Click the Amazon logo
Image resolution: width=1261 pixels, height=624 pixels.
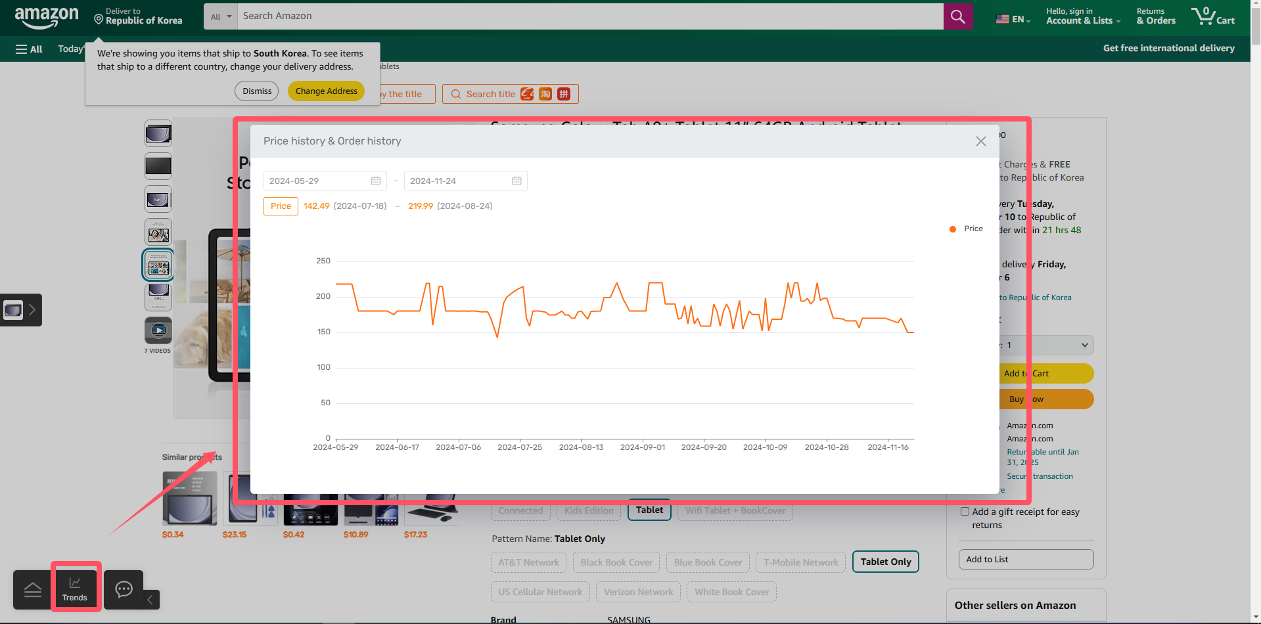(x=46, y=17)
